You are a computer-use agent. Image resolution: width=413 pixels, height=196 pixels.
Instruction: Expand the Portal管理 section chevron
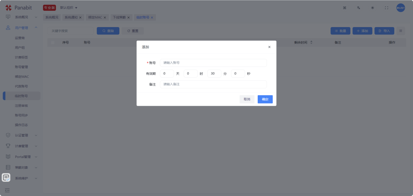click(36, 157)
